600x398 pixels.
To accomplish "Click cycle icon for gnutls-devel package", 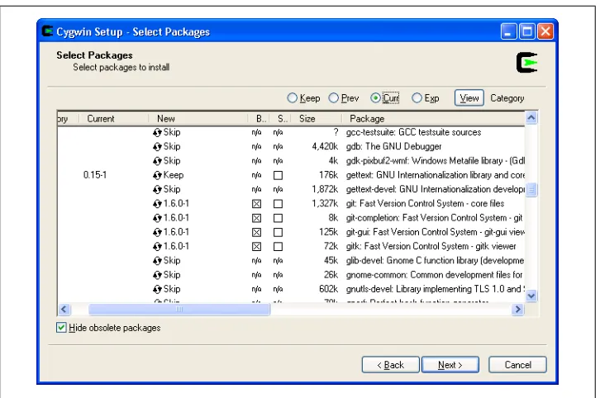I will pyautogui.click(x=157, y=290).
